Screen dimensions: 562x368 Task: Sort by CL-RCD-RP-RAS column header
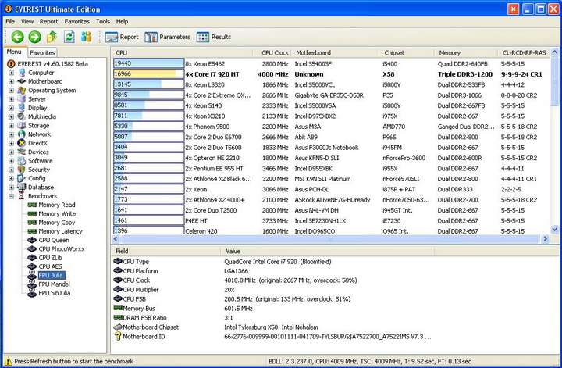(x=524, y=52)
